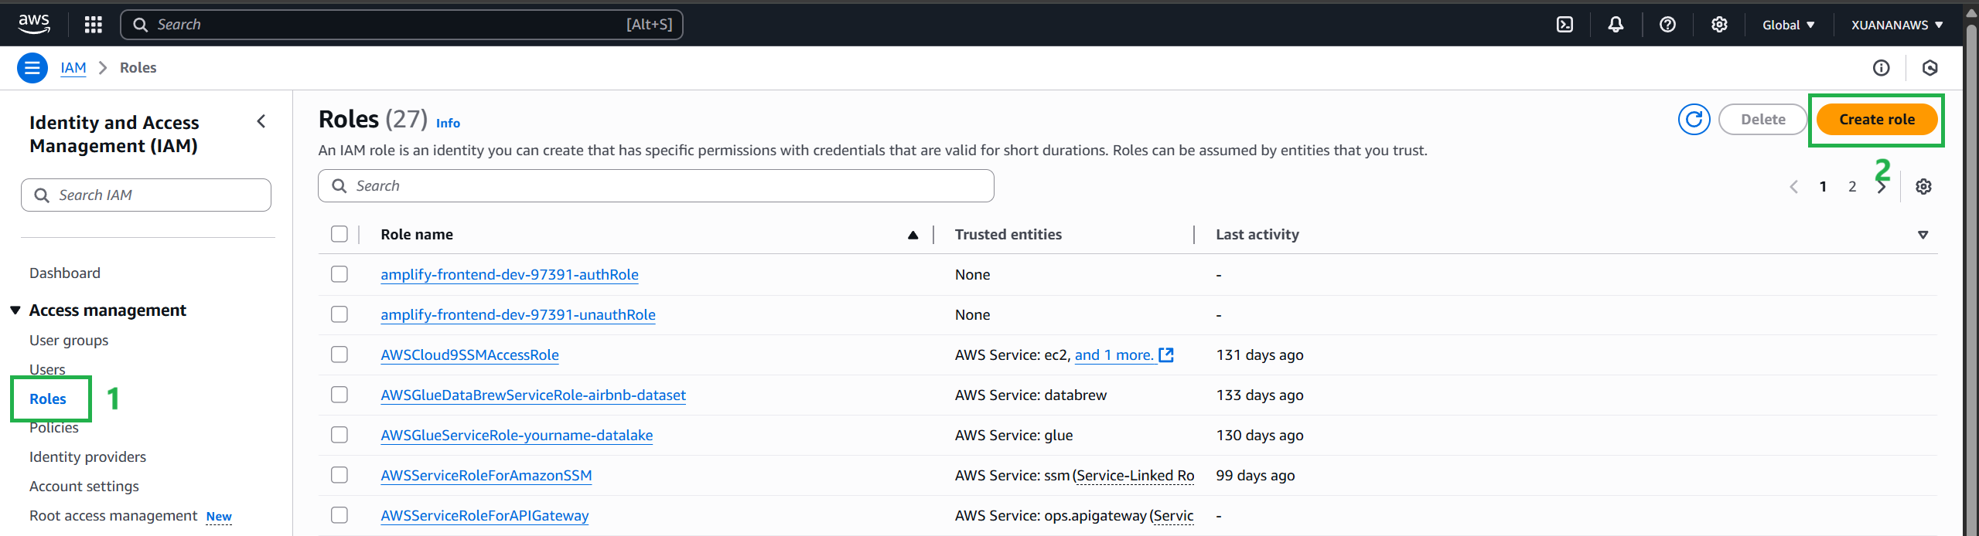
Task: Open the AWSGlueServiceRole-yourname-datalake role link
Action: [x=517, y=436]
